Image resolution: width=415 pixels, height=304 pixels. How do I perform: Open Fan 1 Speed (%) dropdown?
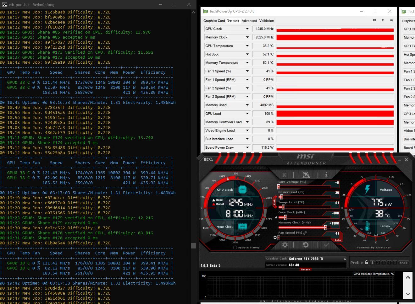click(x=247, y=71)
